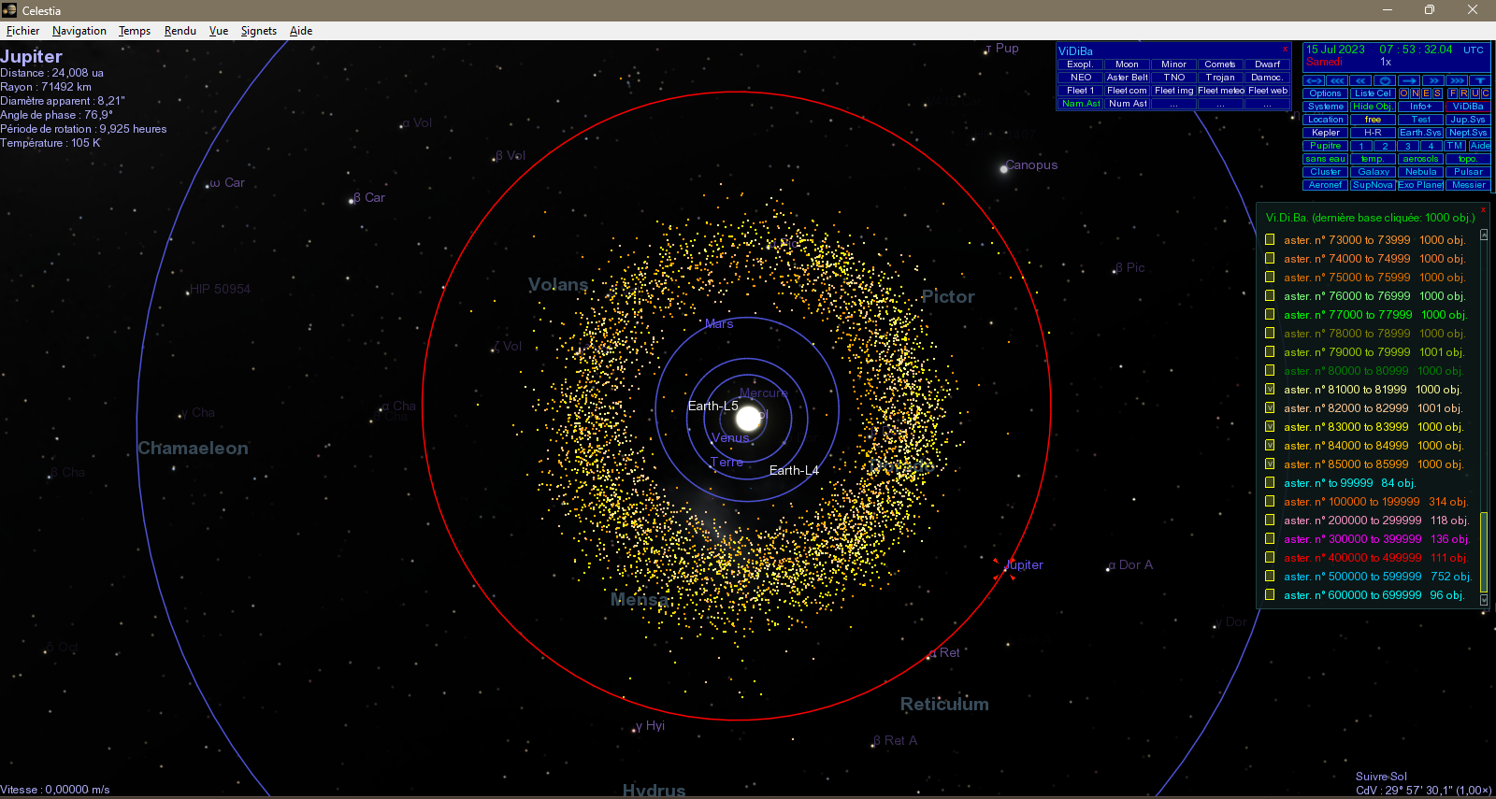Close the Vi.Di.Ba. asteroid list panel

pyautogui.click(x=1484, y=210)
